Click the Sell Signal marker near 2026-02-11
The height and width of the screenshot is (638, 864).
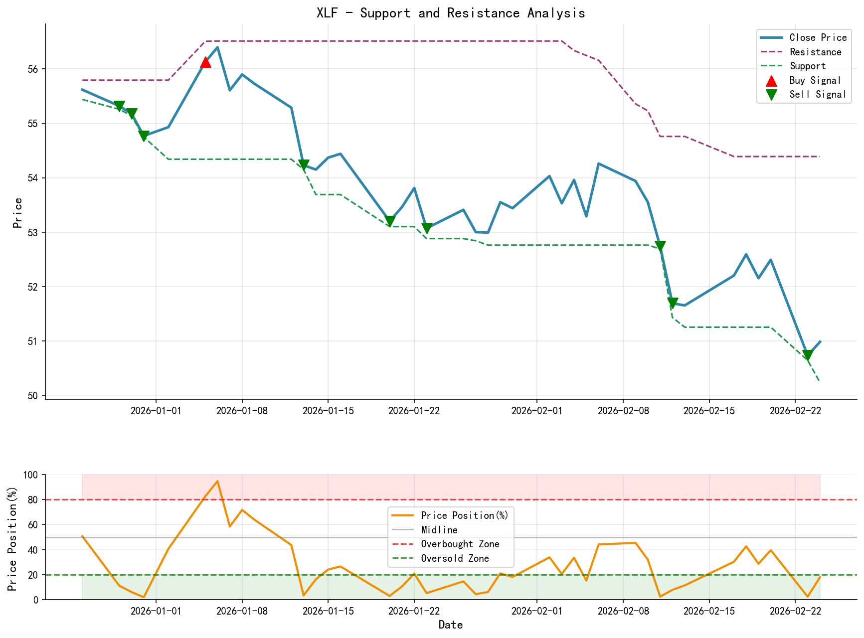tap(661, 245)
